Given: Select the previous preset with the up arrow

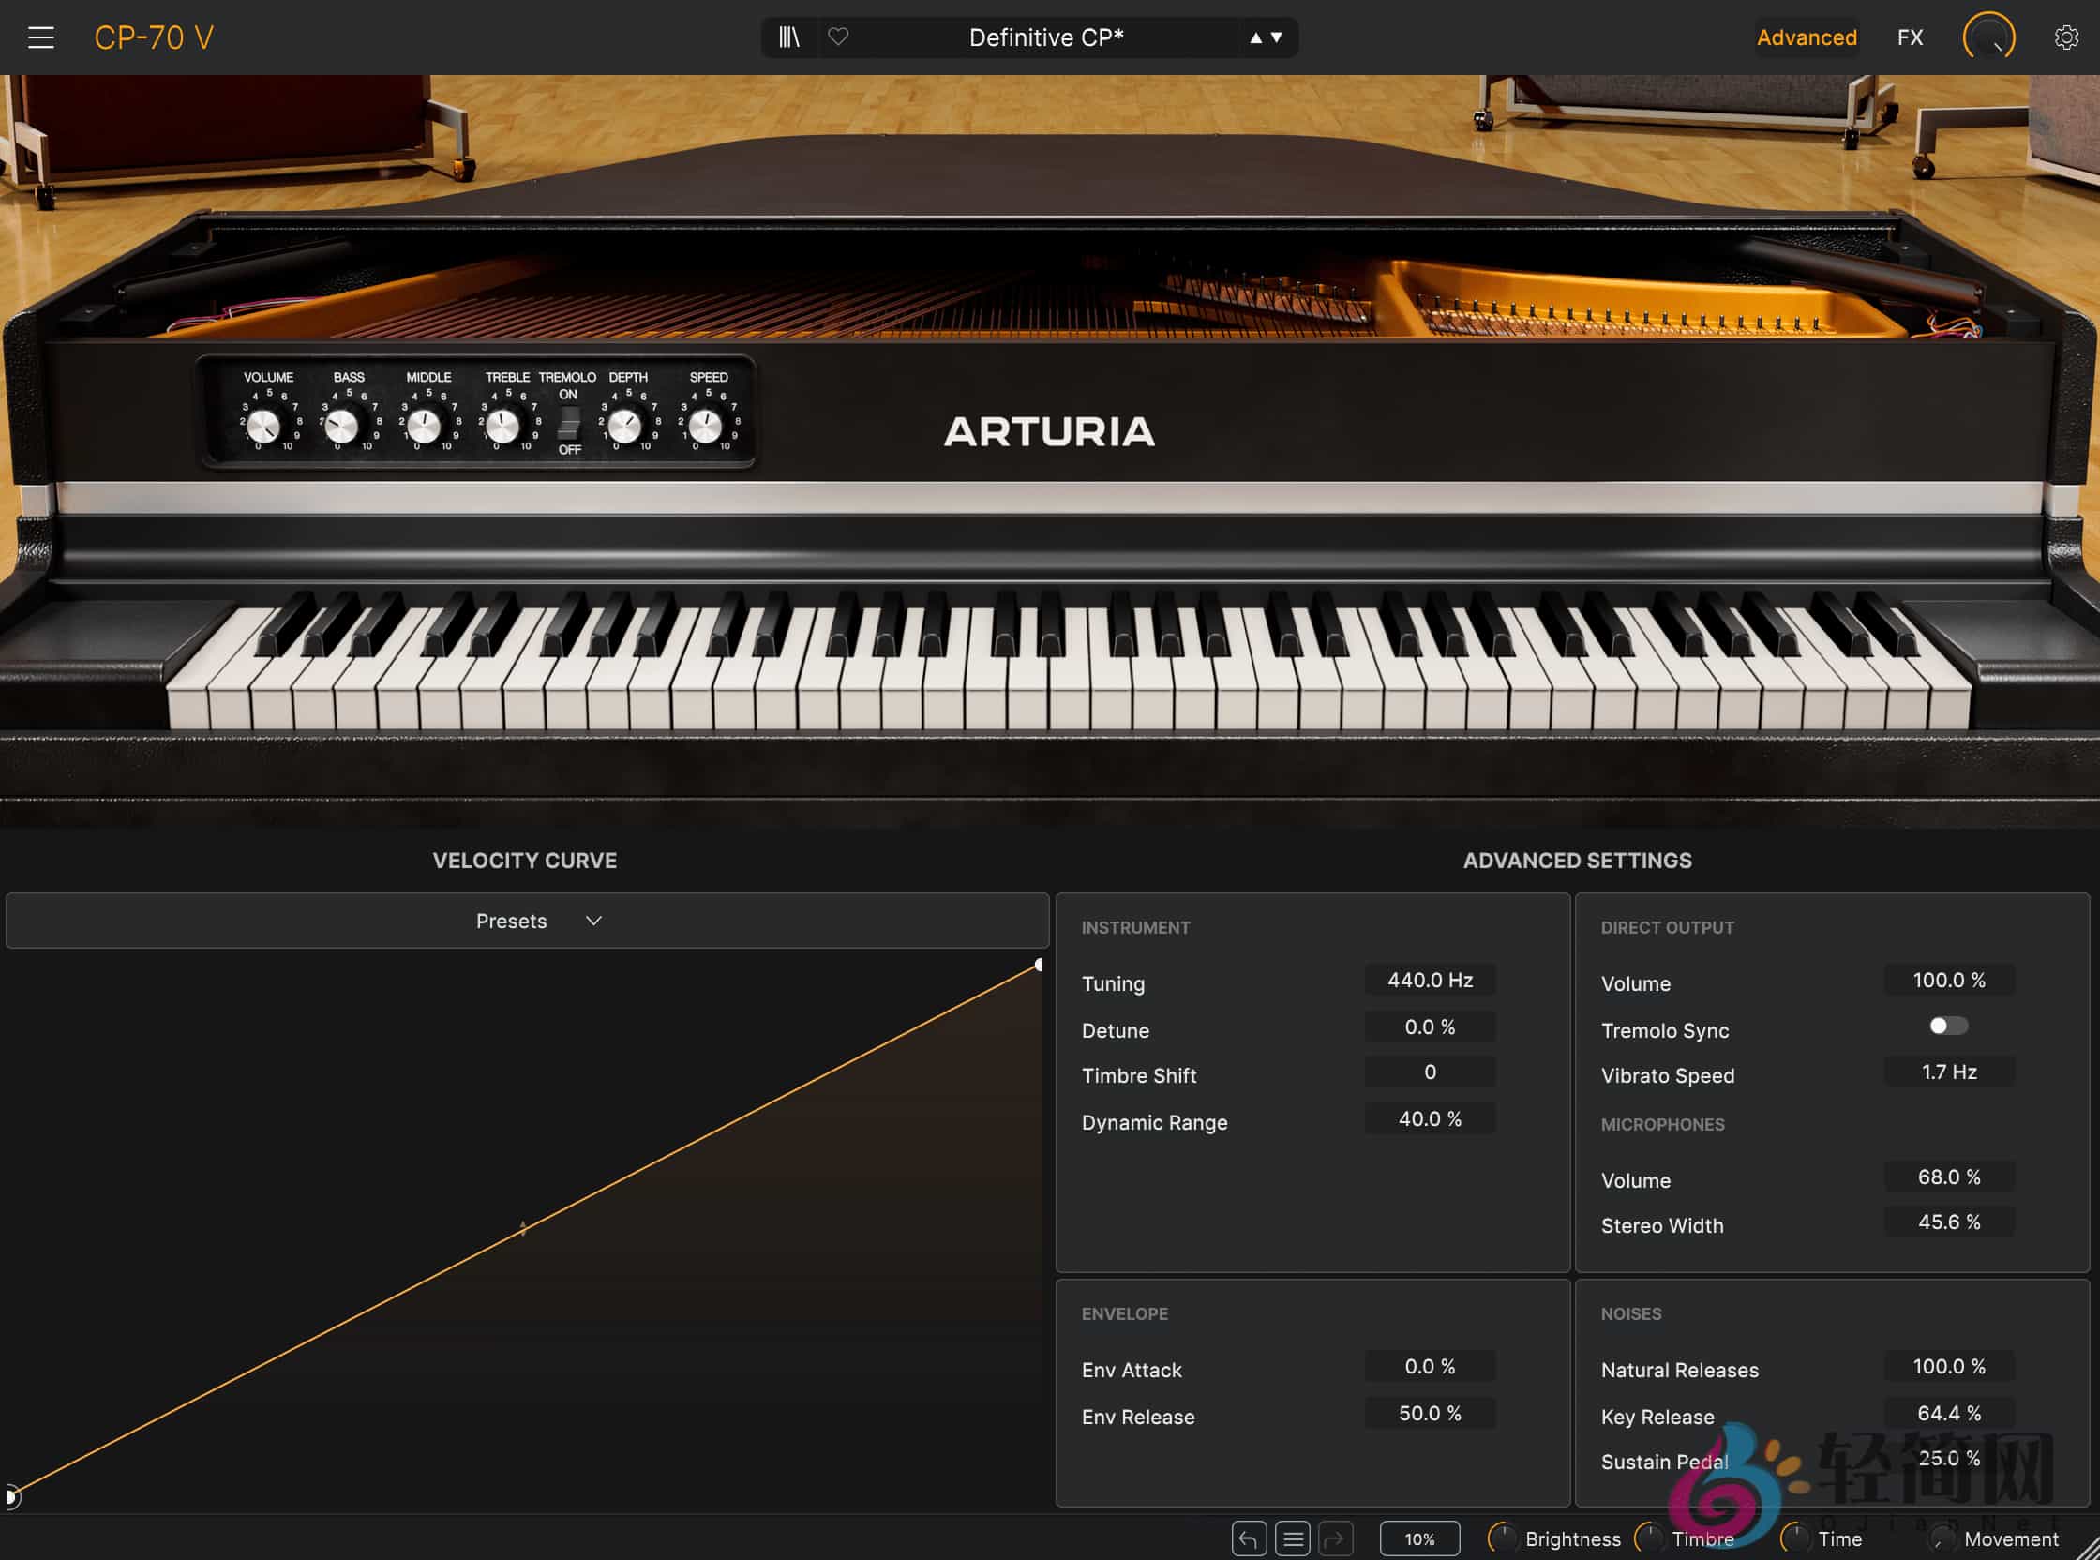Looking at the screenshot, I should point(1256,37).
